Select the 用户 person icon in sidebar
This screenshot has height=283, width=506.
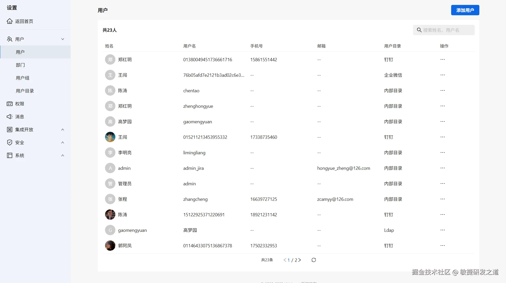pyautogui.click(x=10, y=39)
